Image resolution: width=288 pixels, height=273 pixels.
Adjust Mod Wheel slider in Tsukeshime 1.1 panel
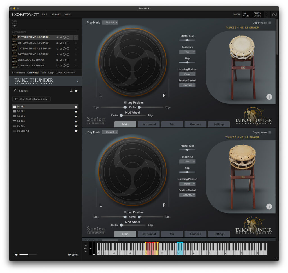pos(133,115)
